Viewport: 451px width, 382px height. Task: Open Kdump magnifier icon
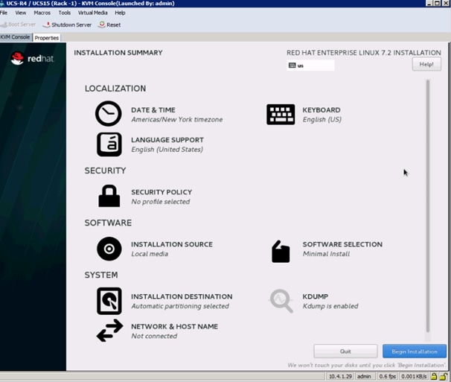(281, 301)
